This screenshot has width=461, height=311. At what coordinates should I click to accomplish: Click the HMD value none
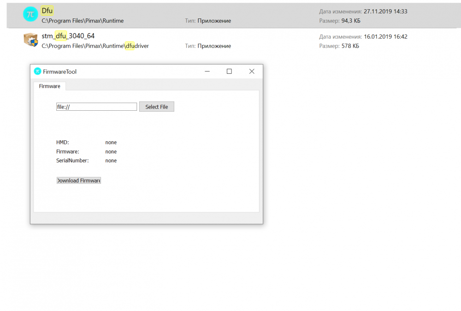(111, 143)
